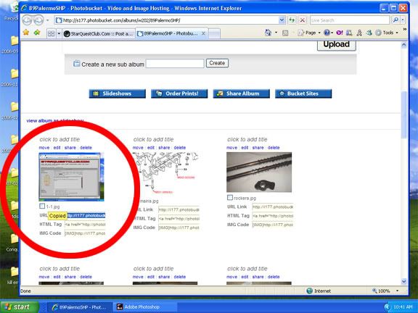Select the IMG Code field for 1-1.jpg

pyautogui.click(x=85, y=233)
